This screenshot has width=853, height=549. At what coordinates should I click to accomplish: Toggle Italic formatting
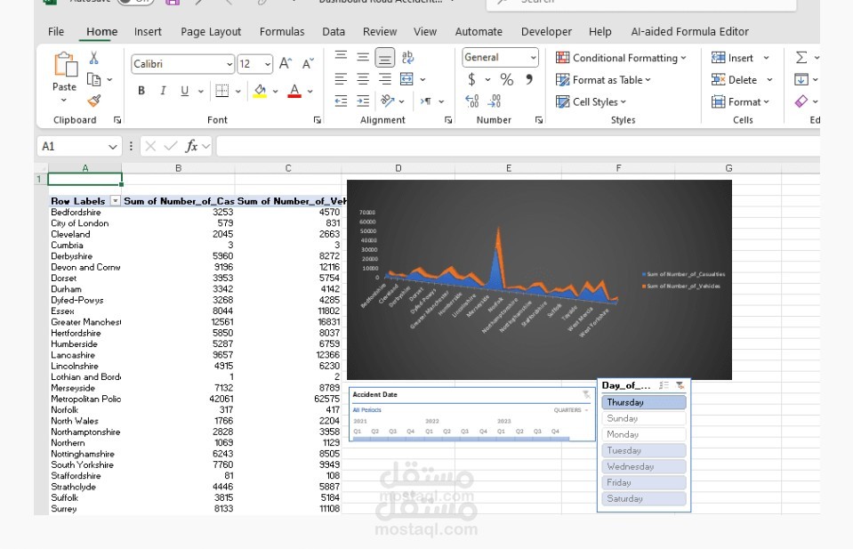pos(163,91)
